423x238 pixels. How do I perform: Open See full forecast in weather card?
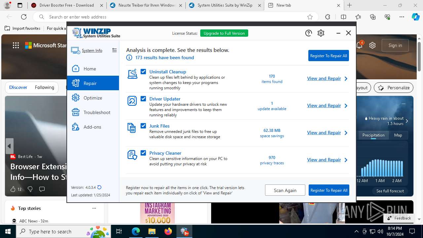point(390,191)
